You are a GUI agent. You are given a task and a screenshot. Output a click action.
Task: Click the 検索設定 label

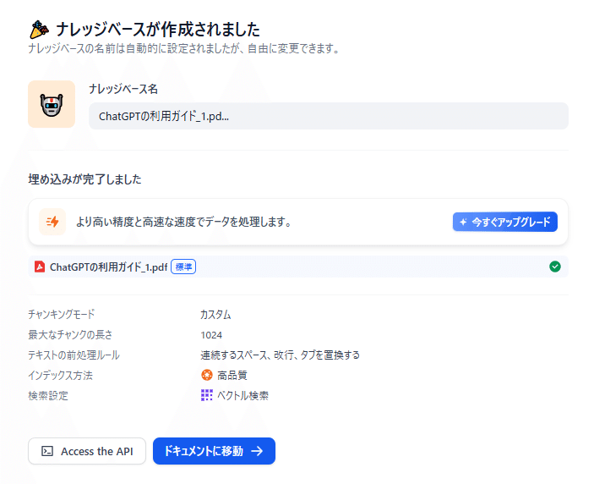tap(48, 396)
